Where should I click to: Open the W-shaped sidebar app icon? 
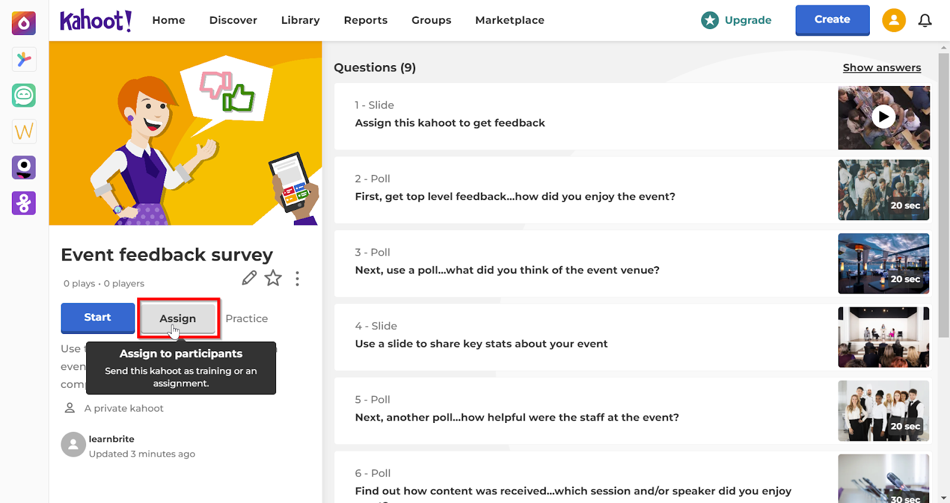tap(24, 131)
